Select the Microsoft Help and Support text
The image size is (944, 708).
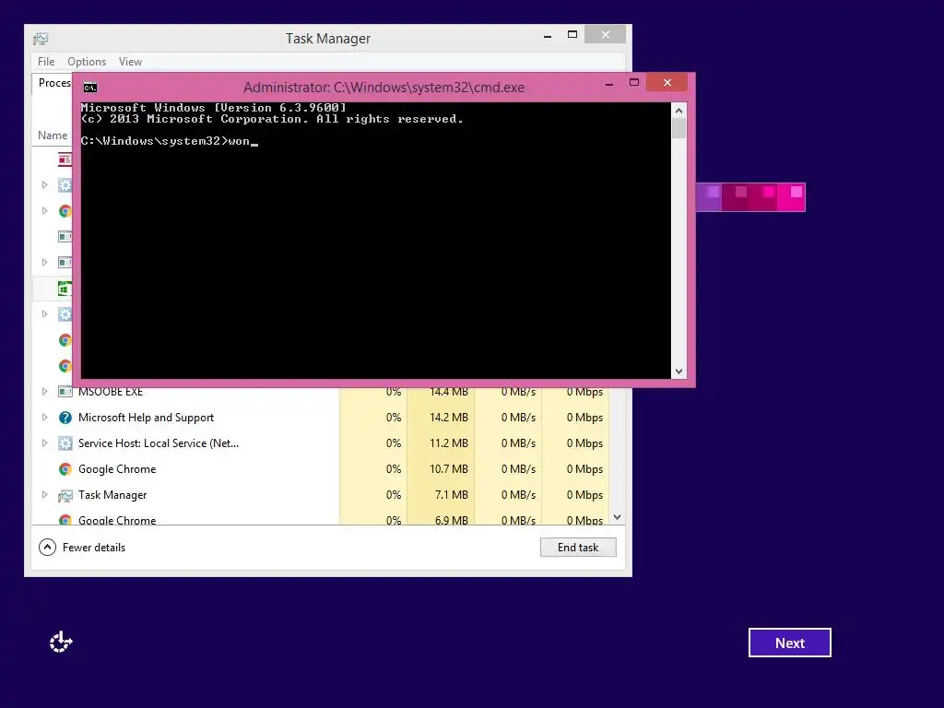click(x=146, y=418)
